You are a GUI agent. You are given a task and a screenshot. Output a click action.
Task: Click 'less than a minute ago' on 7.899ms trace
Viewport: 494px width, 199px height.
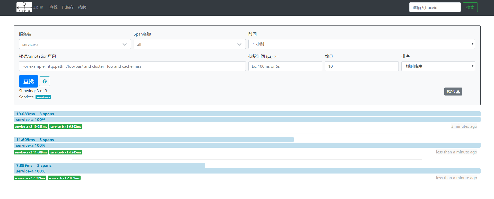[456, 178]
